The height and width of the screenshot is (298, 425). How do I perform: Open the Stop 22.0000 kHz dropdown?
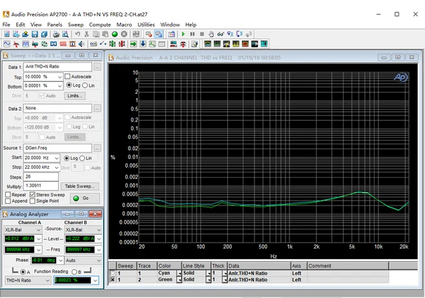[x=56, y=167]
